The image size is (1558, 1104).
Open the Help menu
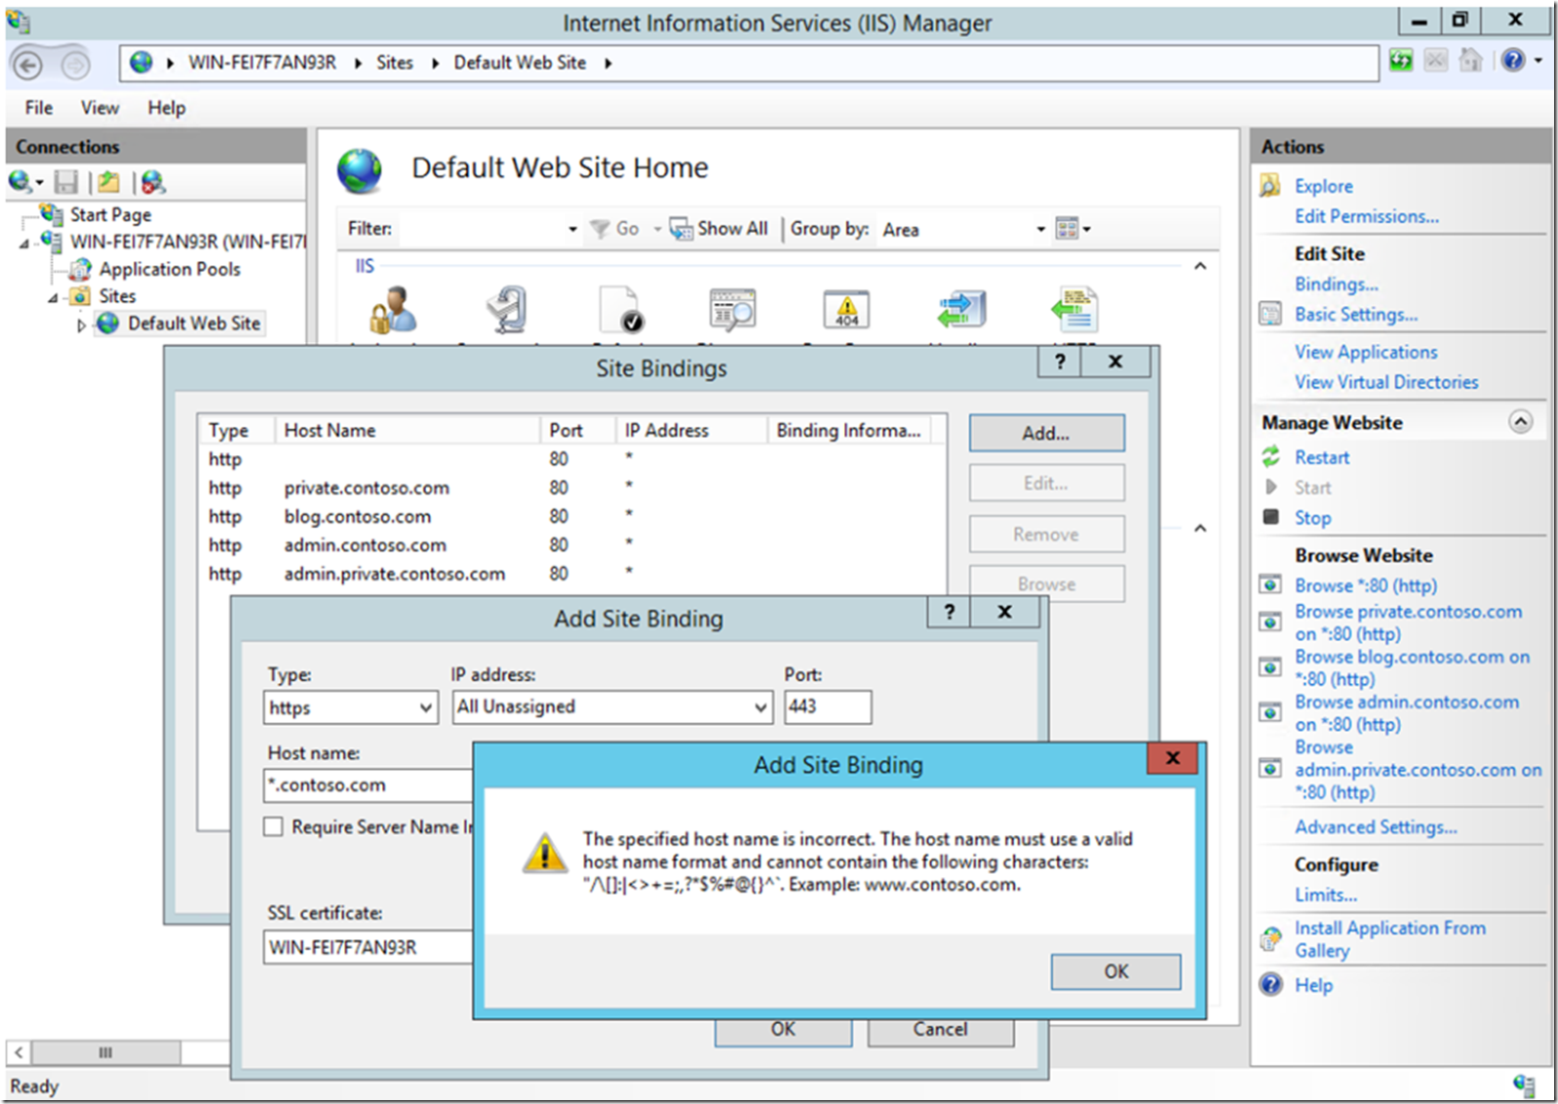tap(167, 108)
